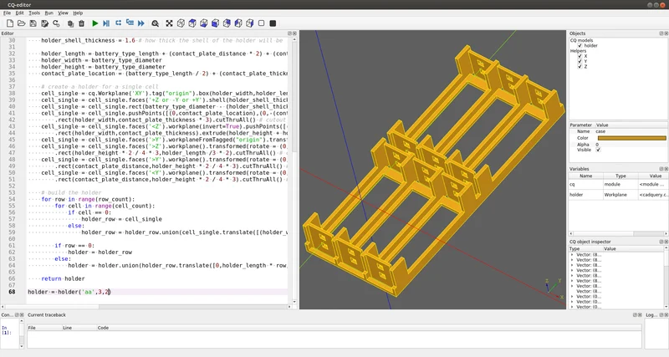Click the Line column header in traceback
The width and height of the screenshot is (669, 357).
pyautogui.click(x=79, y=328)
